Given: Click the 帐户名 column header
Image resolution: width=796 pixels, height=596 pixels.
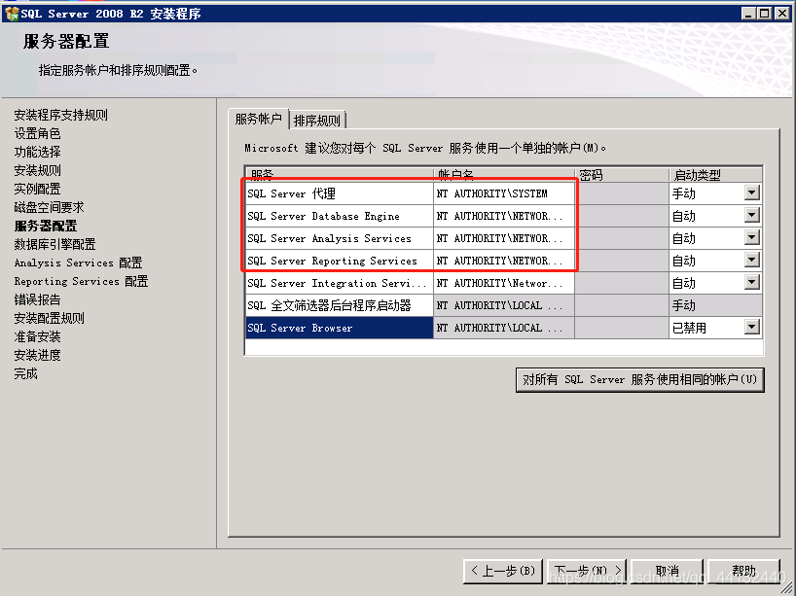Looking at the screenshot, I should (x=504, y=174).
